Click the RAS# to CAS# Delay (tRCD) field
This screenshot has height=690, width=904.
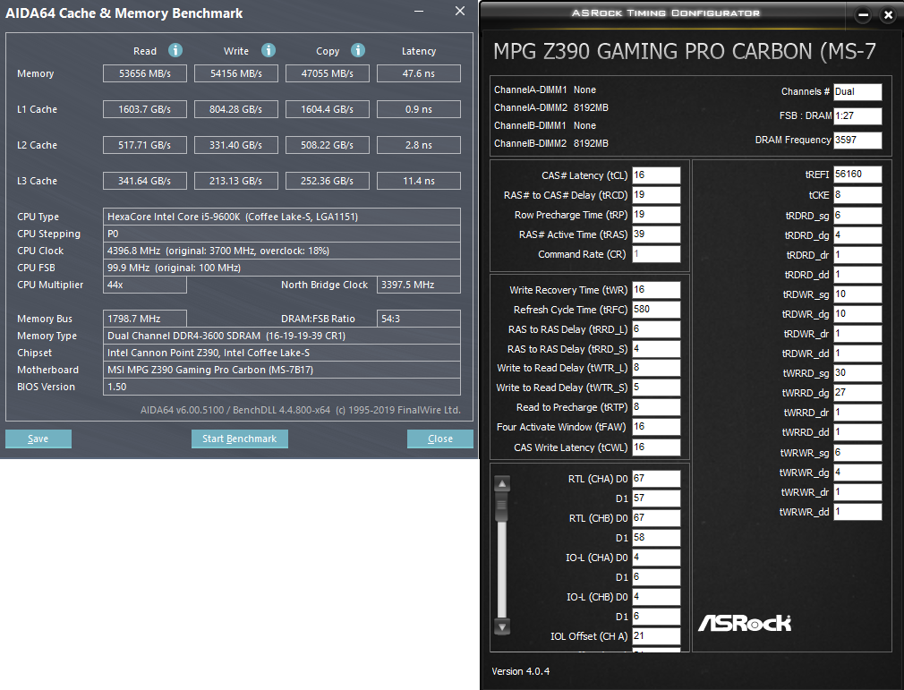click(656, 195)
